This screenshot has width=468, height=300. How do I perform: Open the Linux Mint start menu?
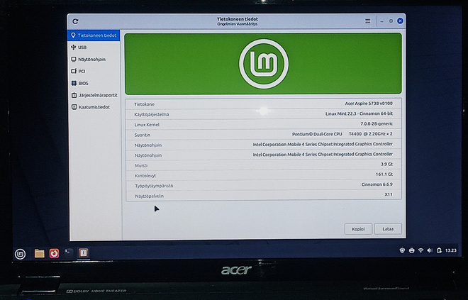coord(21,254)
